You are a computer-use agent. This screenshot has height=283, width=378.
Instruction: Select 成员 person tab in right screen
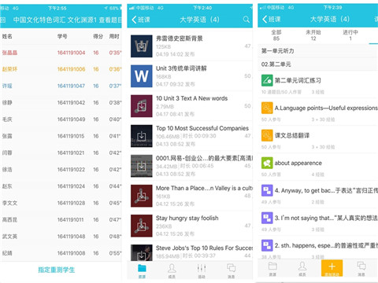pyautogui.click(x=302, y=269)
